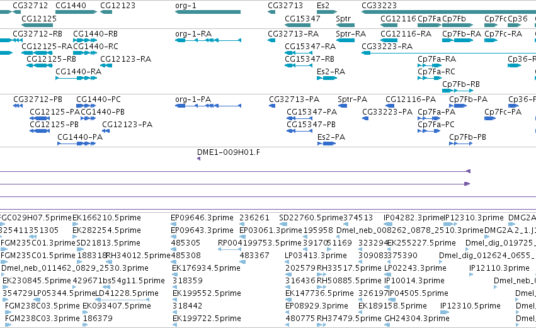Screen dimensions: 536x328
Task: Select EST IP10014.3prime
Action: 414,281
